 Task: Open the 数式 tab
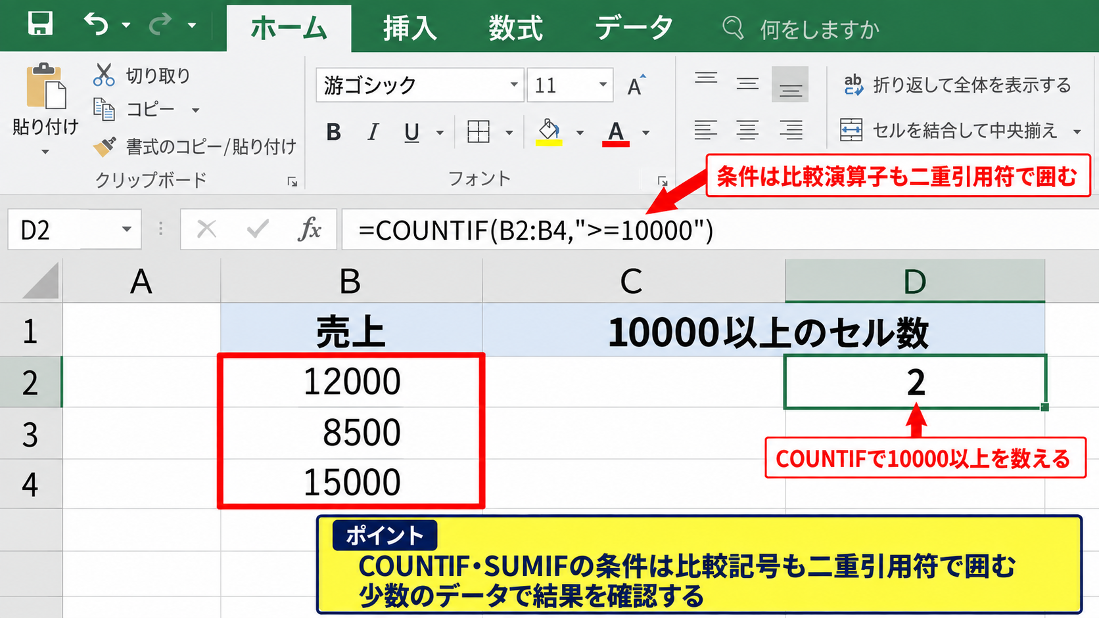[x=516, y=29]
